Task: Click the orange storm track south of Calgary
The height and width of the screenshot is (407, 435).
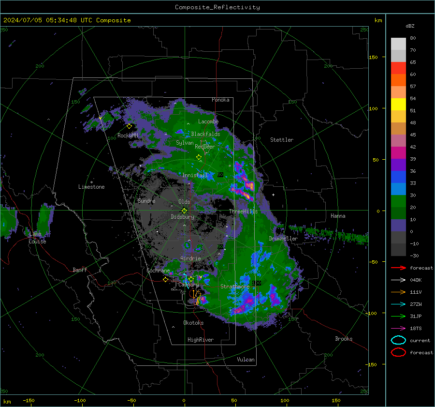Action: [x=196, y=298]
